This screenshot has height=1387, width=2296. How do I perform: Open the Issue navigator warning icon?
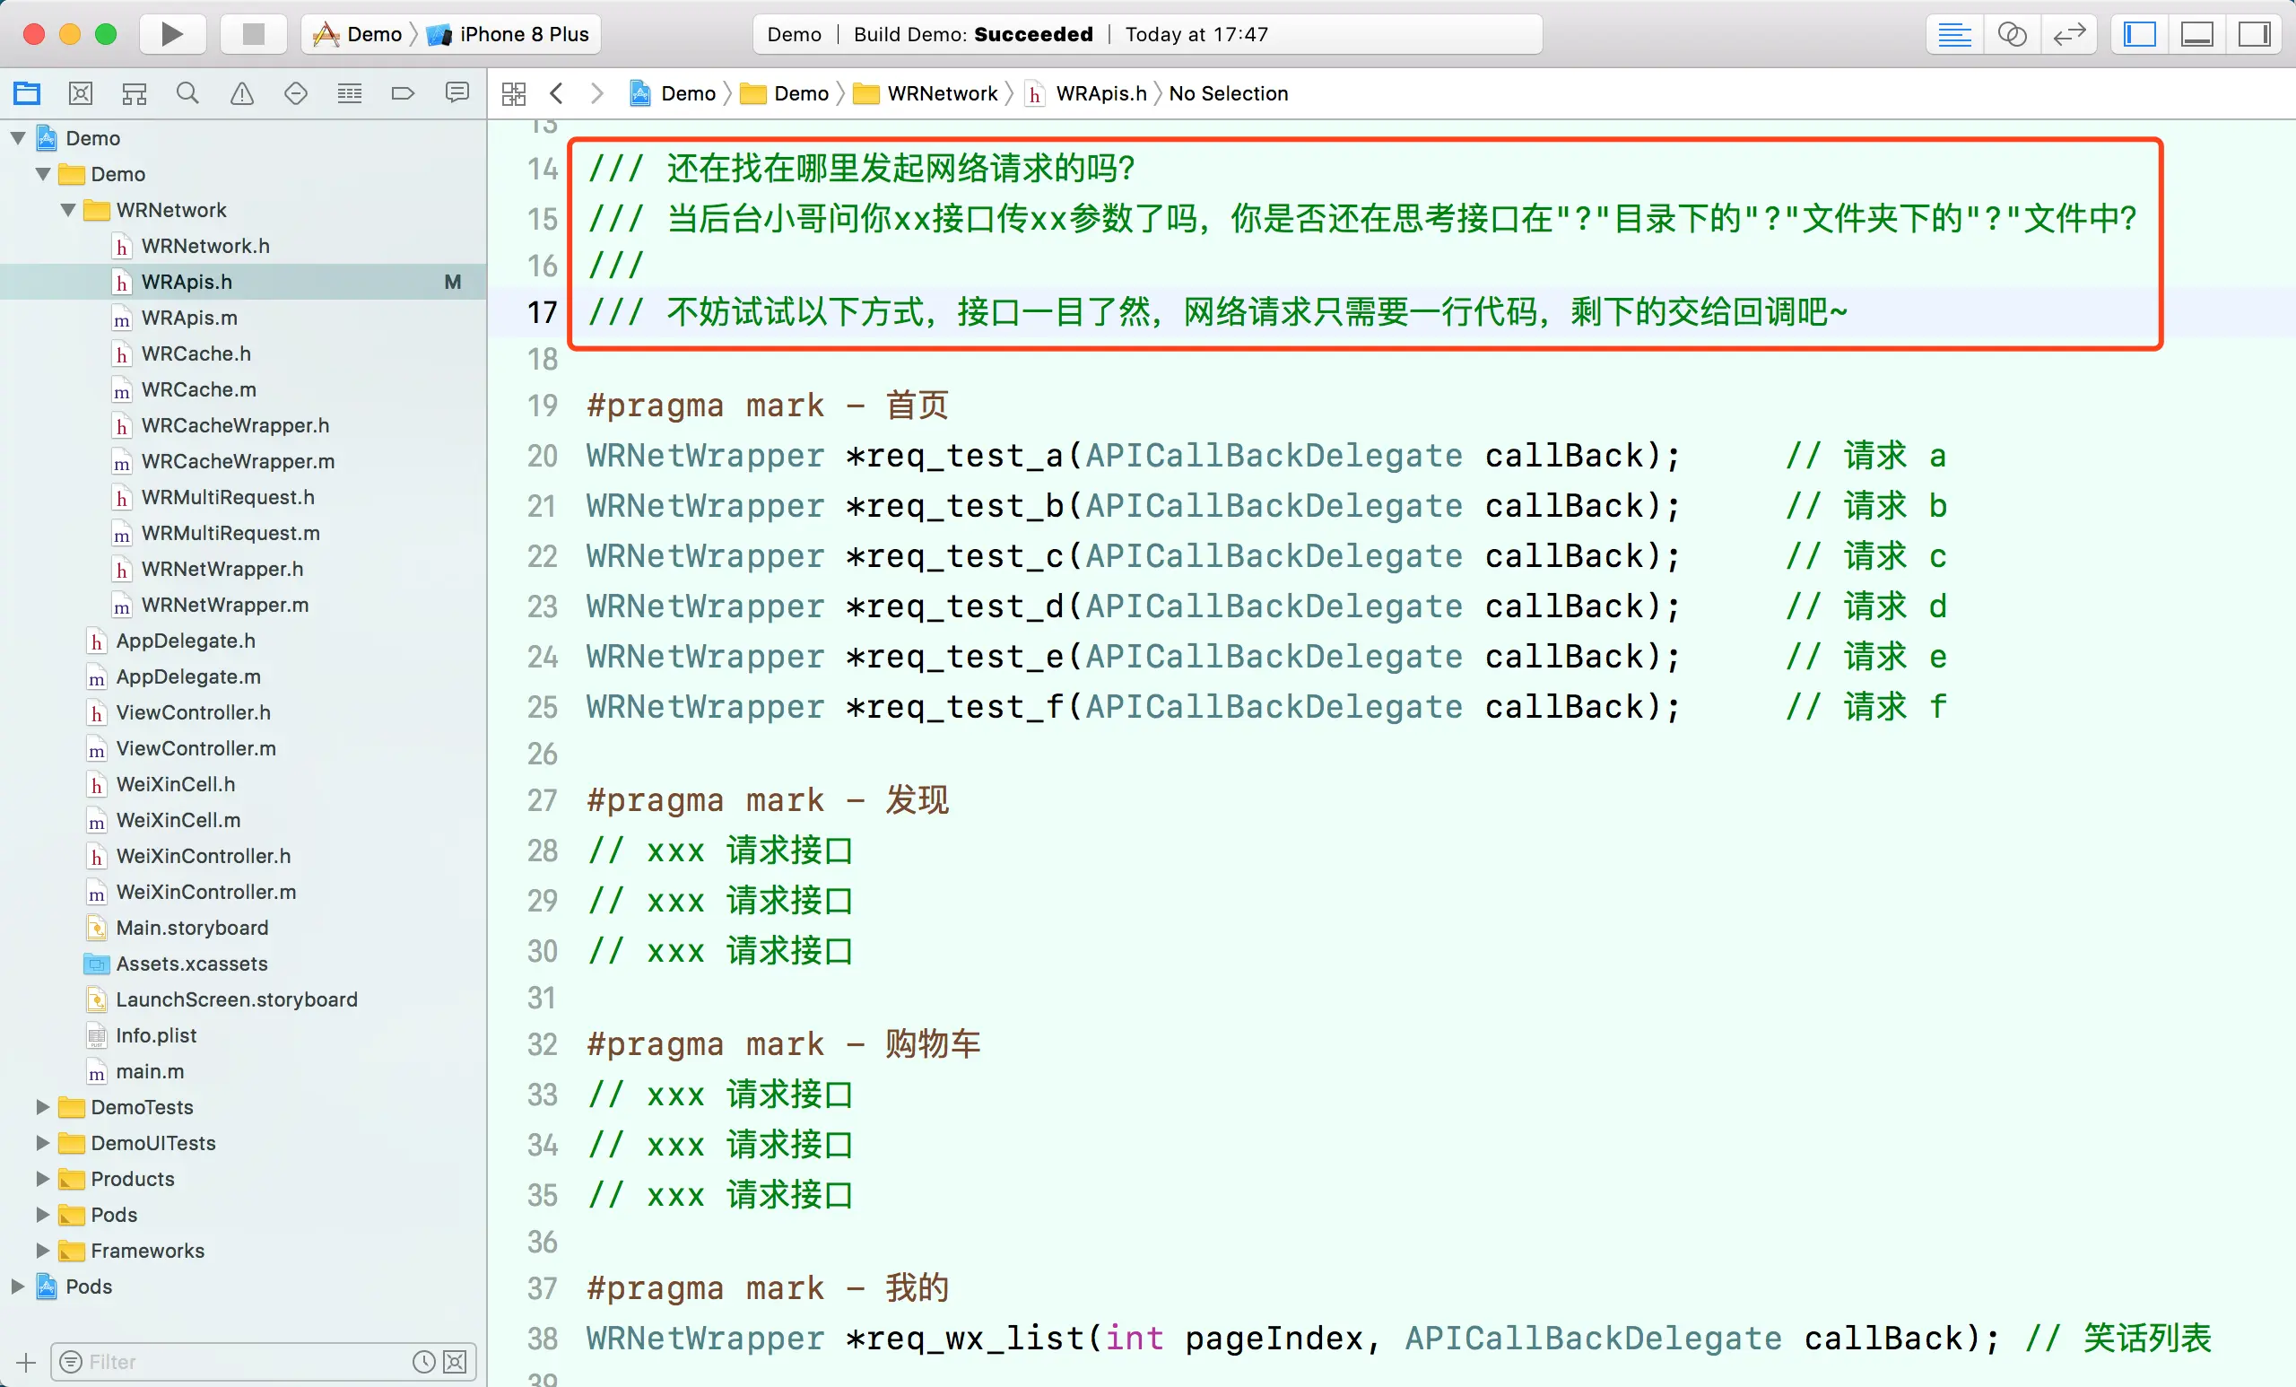coord(241,93)
